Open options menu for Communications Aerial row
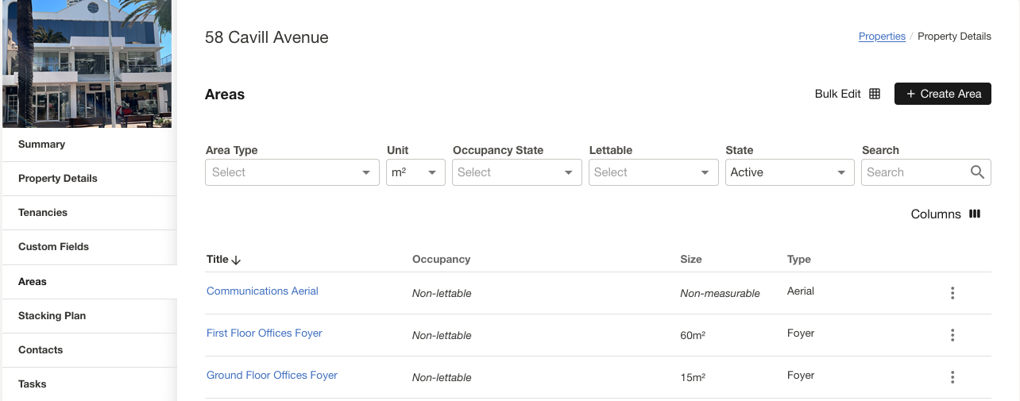The width and height of the screenshot is (1020, 401). click(x=952, y=293)
